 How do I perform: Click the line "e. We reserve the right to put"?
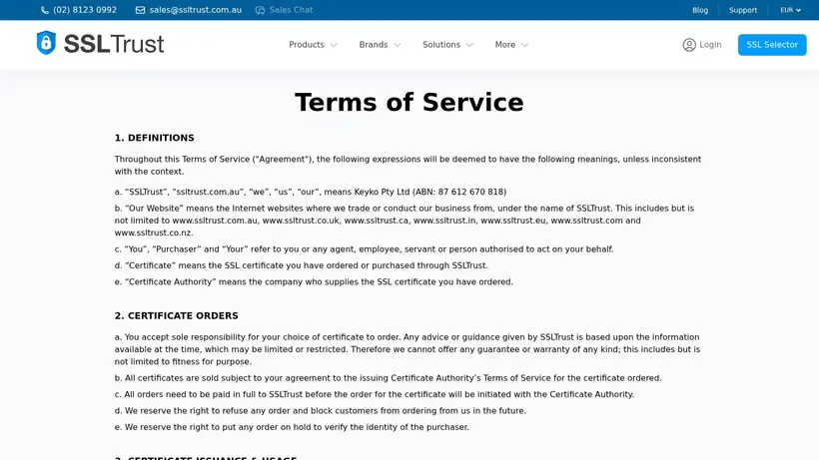[292, 427]
